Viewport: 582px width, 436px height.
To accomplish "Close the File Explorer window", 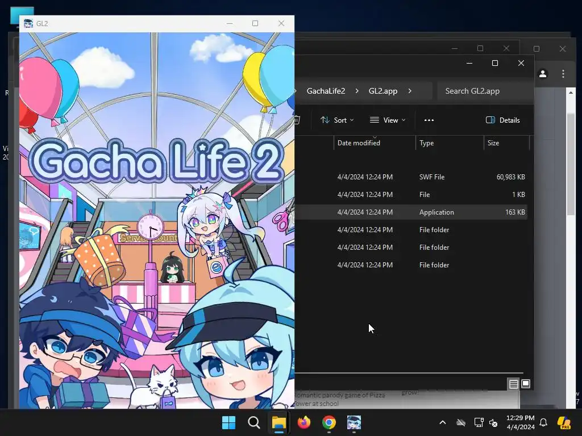I will click(x=521, y=63).
